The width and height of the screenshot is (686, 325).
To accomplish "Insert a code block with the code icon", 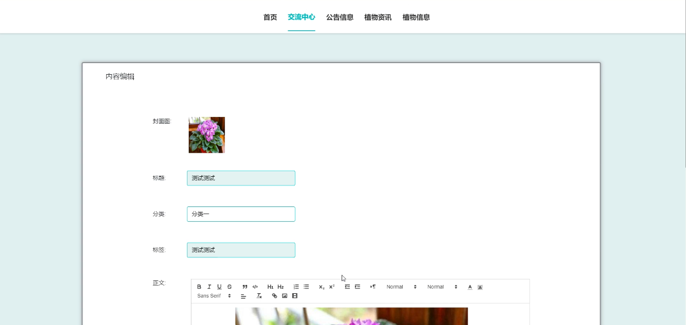I will coord(255,287).
